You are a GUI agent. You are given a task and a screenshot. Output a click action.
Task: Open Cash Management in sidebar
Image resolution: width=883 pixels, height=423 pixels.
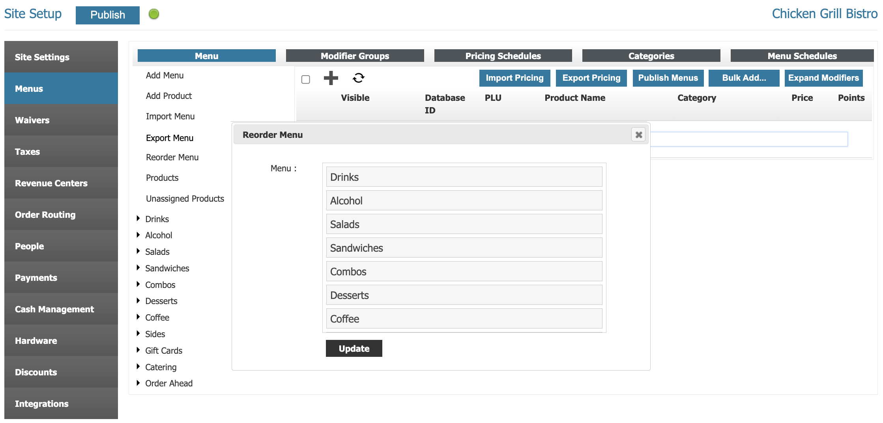point(61,309)
